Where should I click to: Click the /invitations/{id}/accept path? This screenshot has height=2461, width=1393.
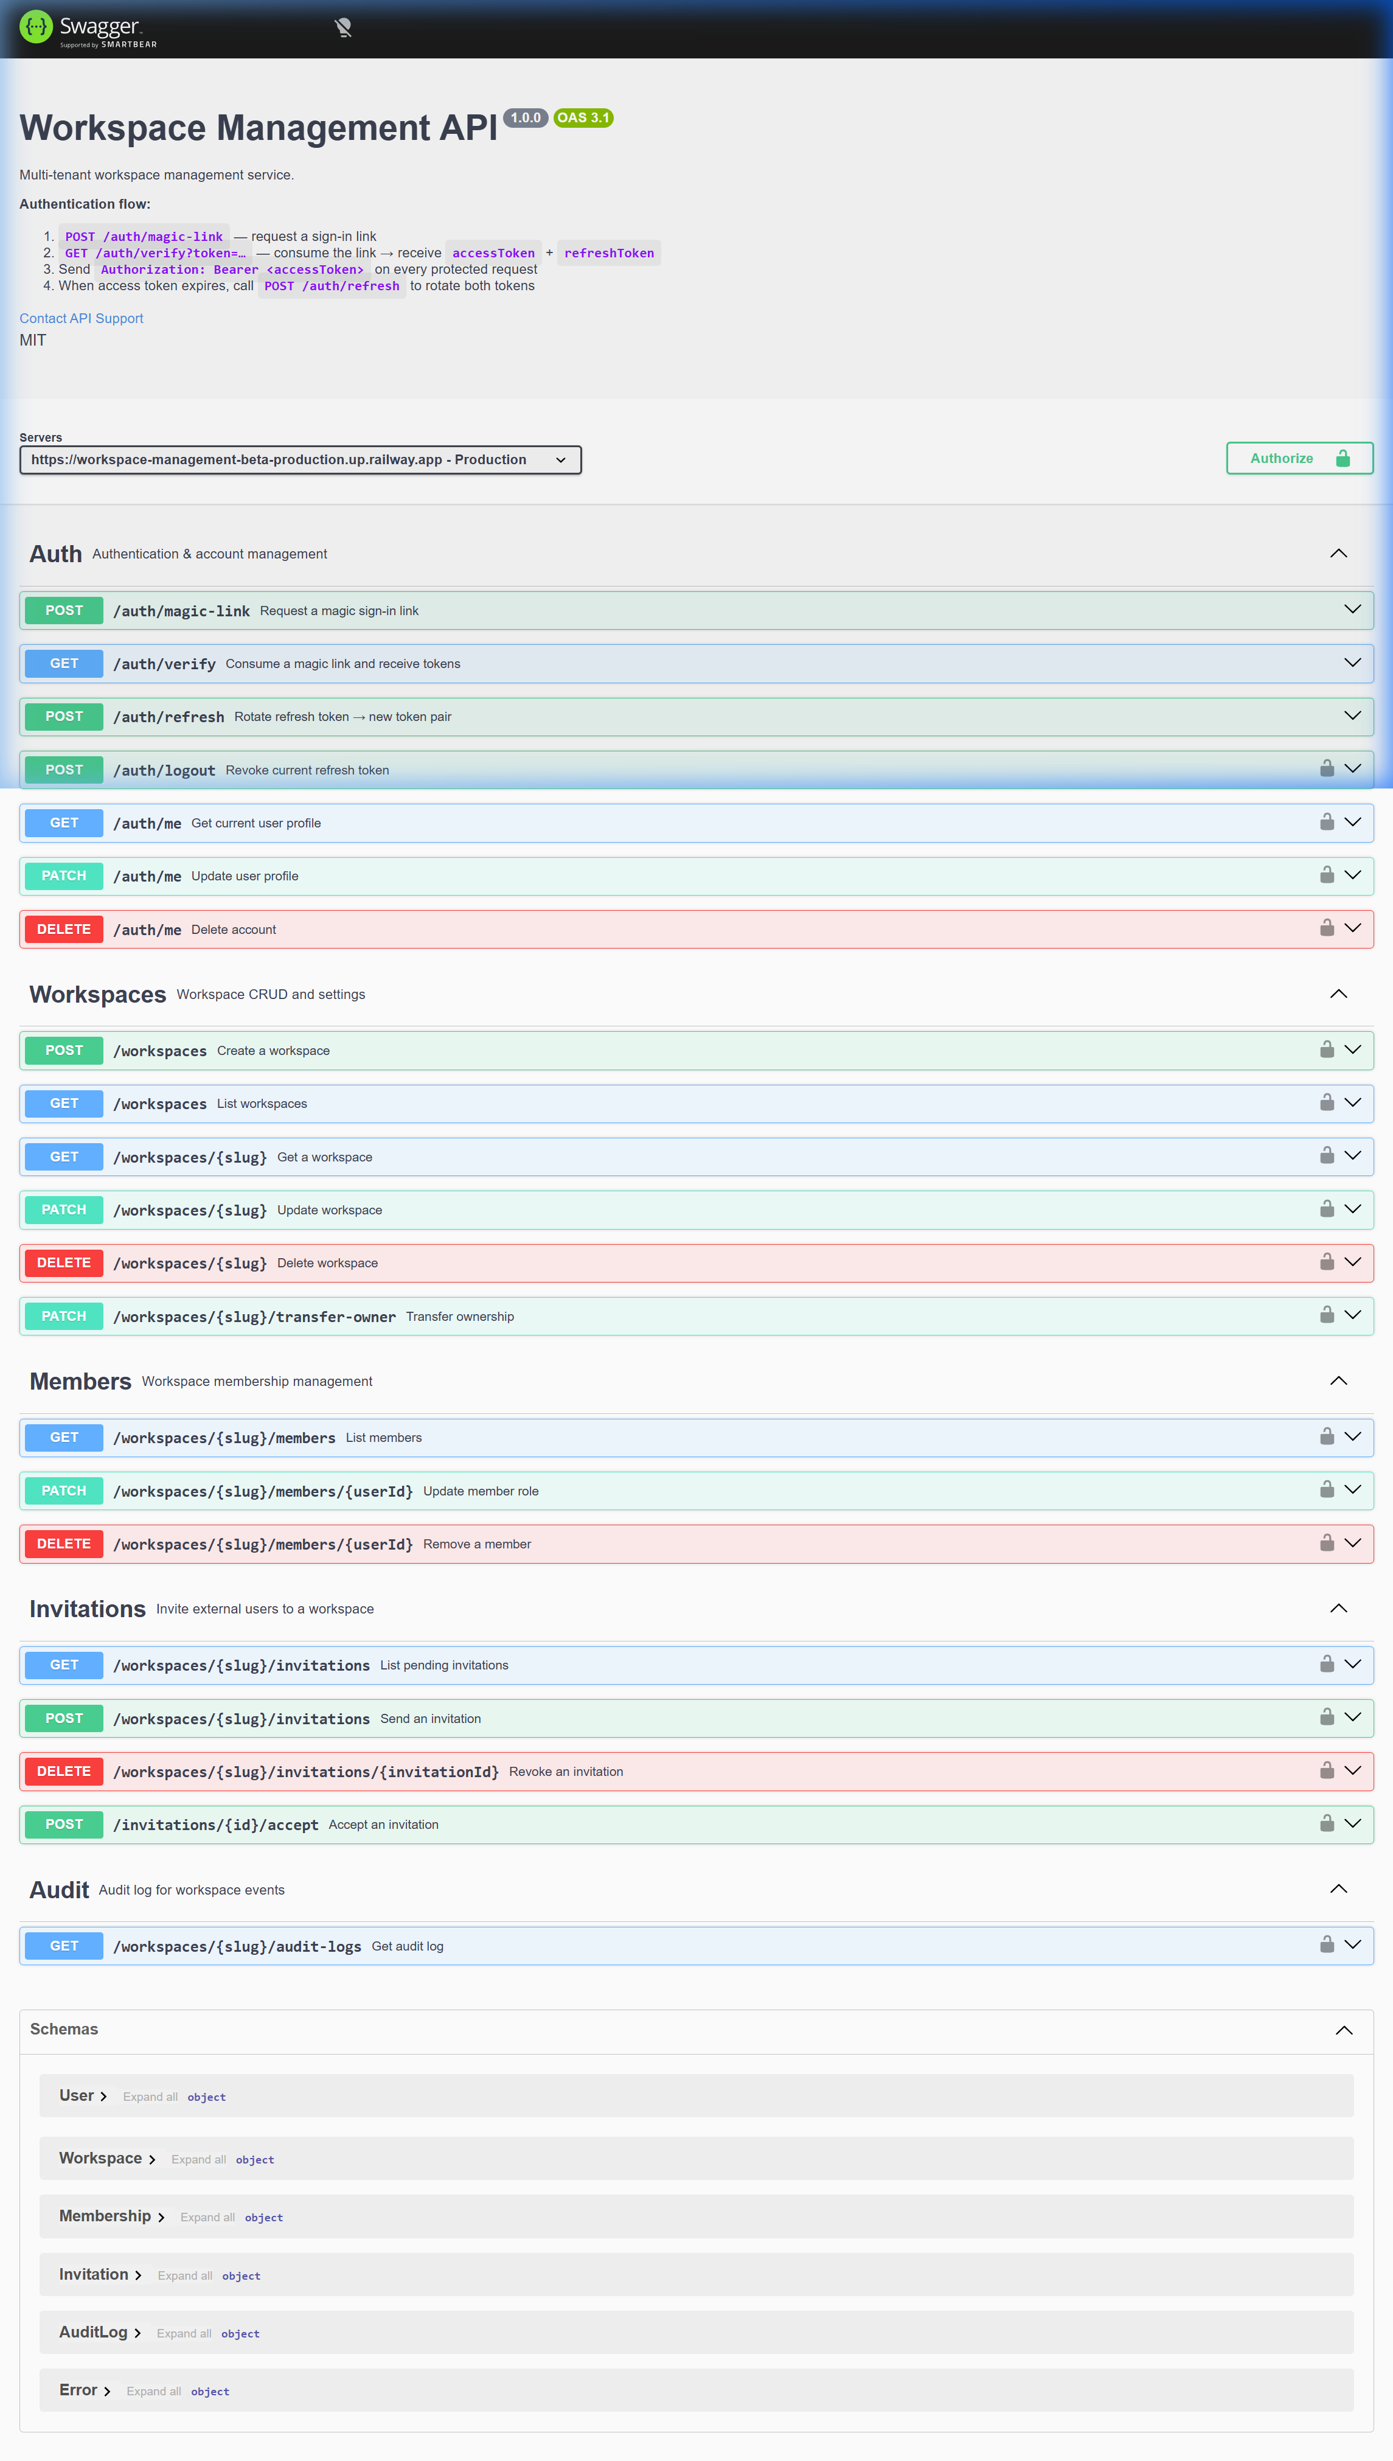click(215, 1825)
